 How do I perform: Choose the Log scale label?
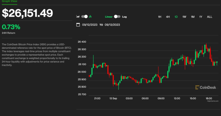coord(124,17)
